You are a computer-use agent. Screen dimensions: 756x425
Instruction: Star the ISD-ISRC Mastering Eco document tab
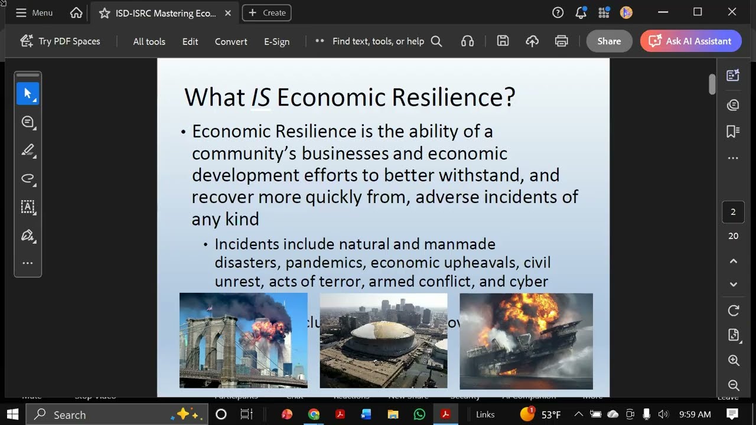pos(104,13)
